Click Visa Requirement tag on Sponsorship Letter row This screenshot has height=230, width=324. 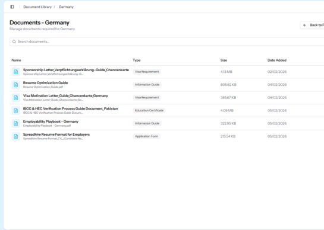tap(147, 72)
